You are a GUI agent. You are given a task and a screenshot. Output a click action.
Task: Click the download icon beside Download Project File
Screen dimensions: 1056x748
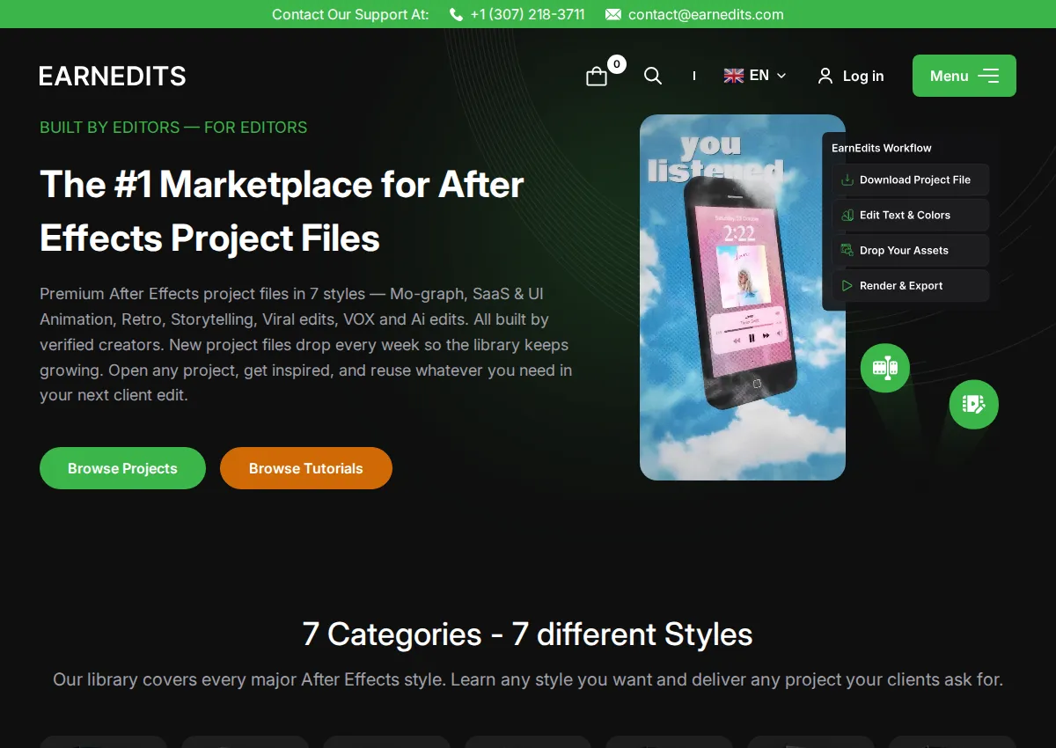click(847, 180)
